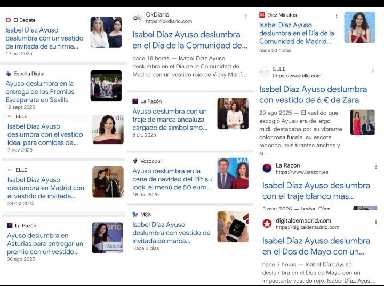Open Estrella Digital headline about Premios Escaparate en Sevilla

[x=40, y=92]
